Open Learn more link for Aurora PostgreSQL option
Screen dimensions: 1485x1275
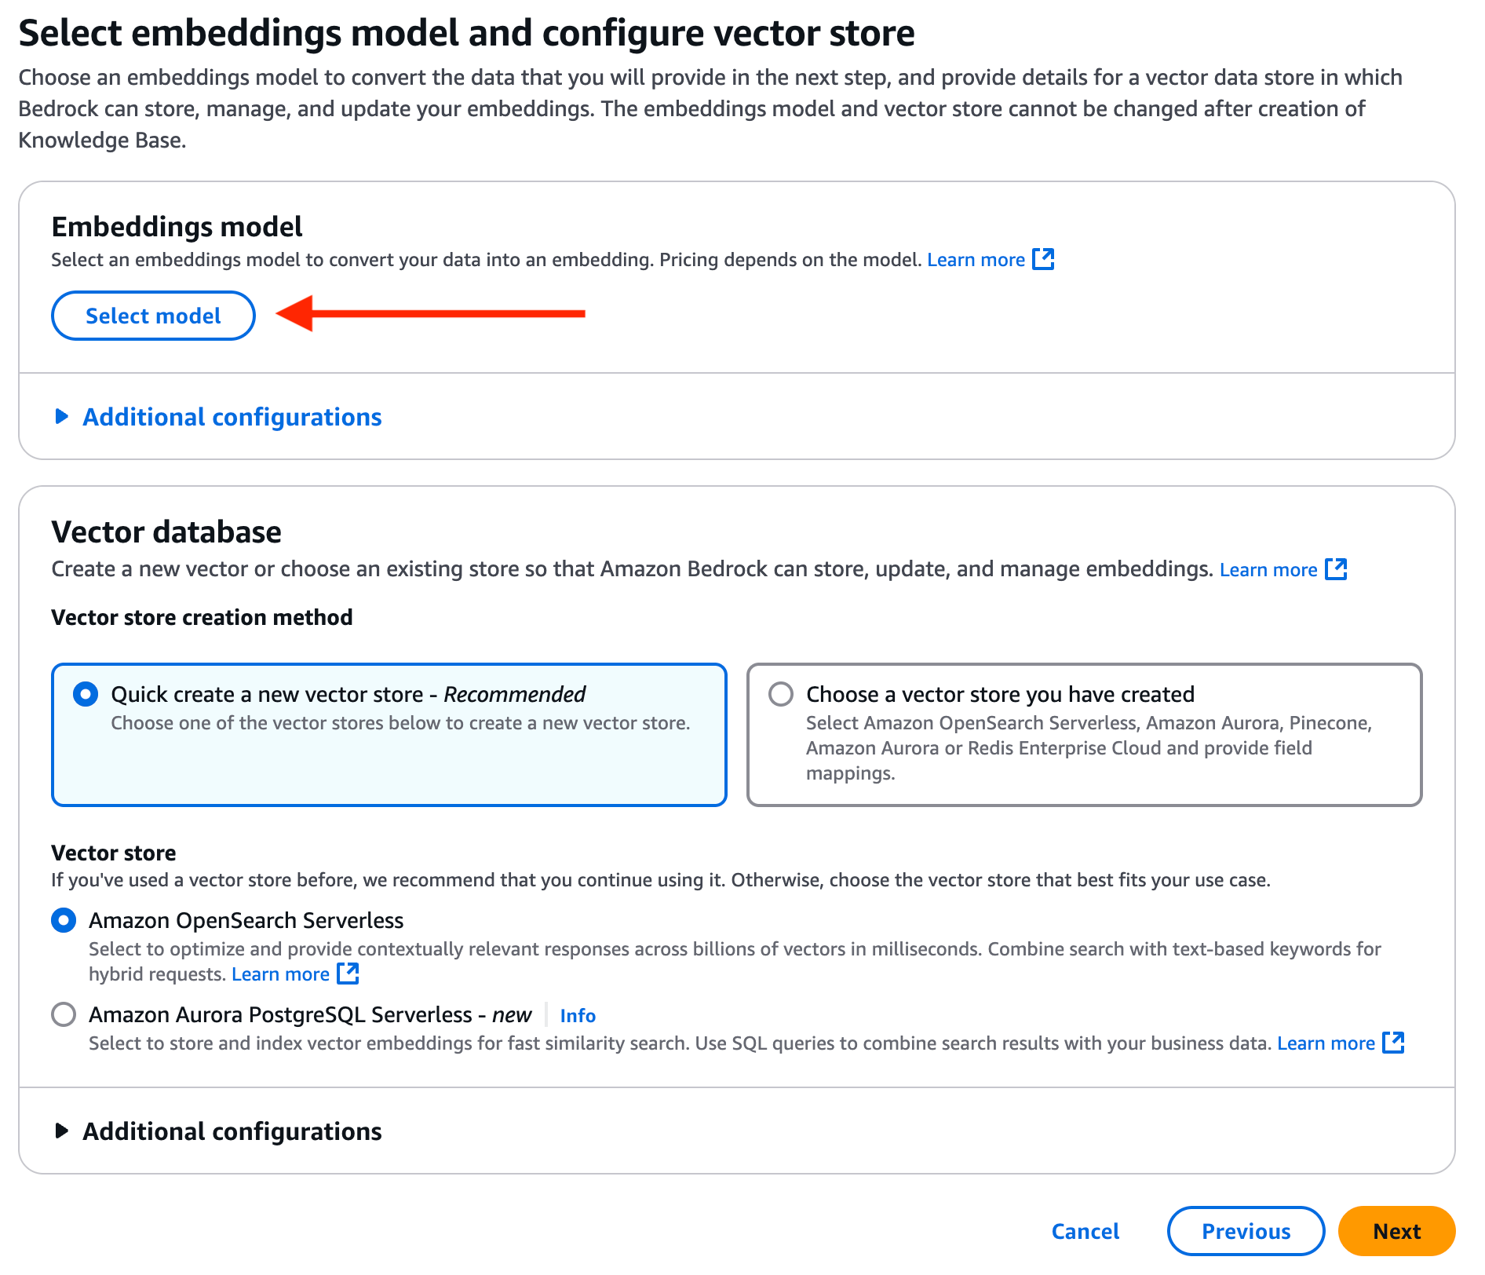(x=1326, y=1043)
